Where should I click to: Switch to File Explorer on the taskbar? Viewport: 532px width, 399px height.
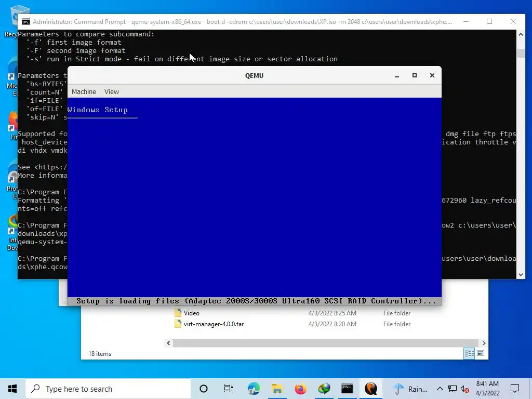(x=277, y=389)
